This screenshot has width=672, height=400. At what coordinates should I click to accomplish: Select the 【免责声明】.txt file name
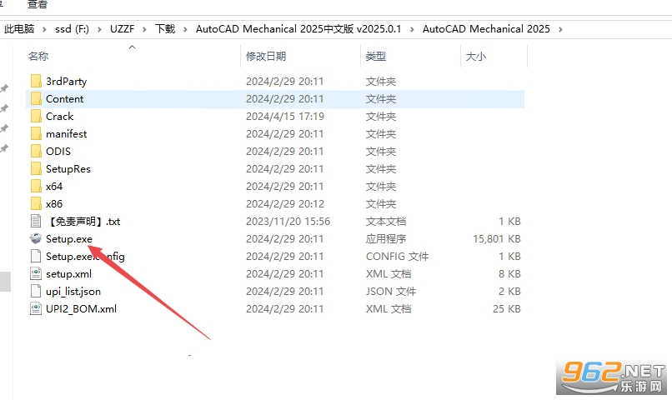(83, 222)
